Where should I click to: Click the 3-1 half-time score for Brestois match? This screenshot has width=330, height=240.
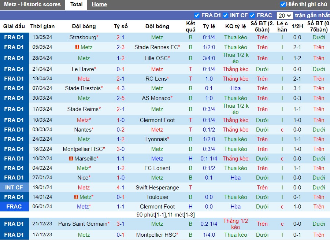coord(297,88)
